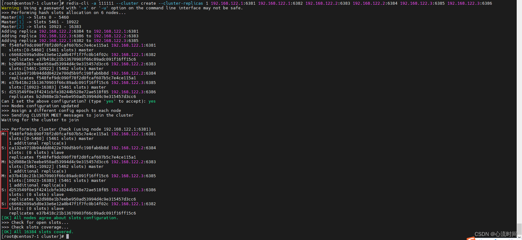522x240 pixels.
Task: Click the 'Master[0] -> Slots 0 - 5460' line
Action: [35, 17]
